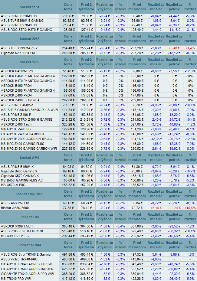Select ASROCK H410M-HVS product name
The width and height of the screenshot is (197, 281).
[x=17, y=71]
